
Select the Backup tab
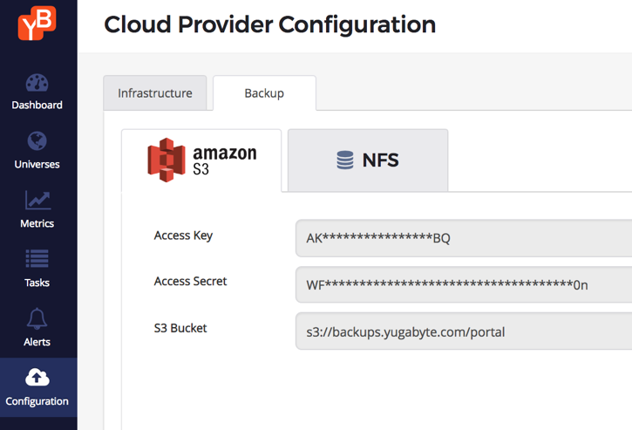pos(264,93)
